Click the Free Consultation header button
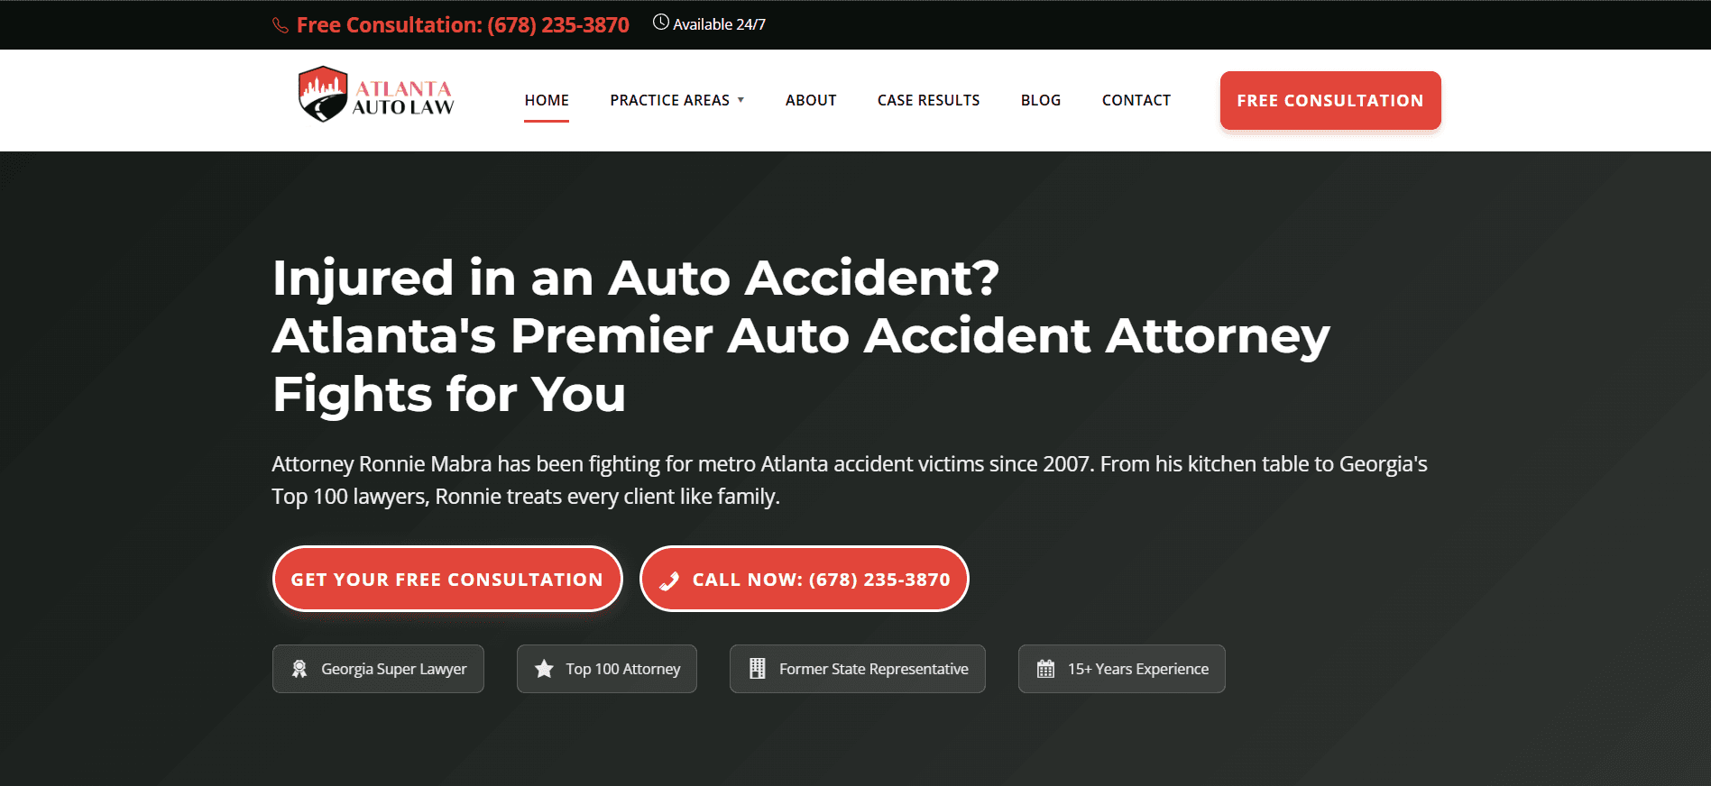Viewport: 1711px width, 786px height. click(x=1330, y=100)
